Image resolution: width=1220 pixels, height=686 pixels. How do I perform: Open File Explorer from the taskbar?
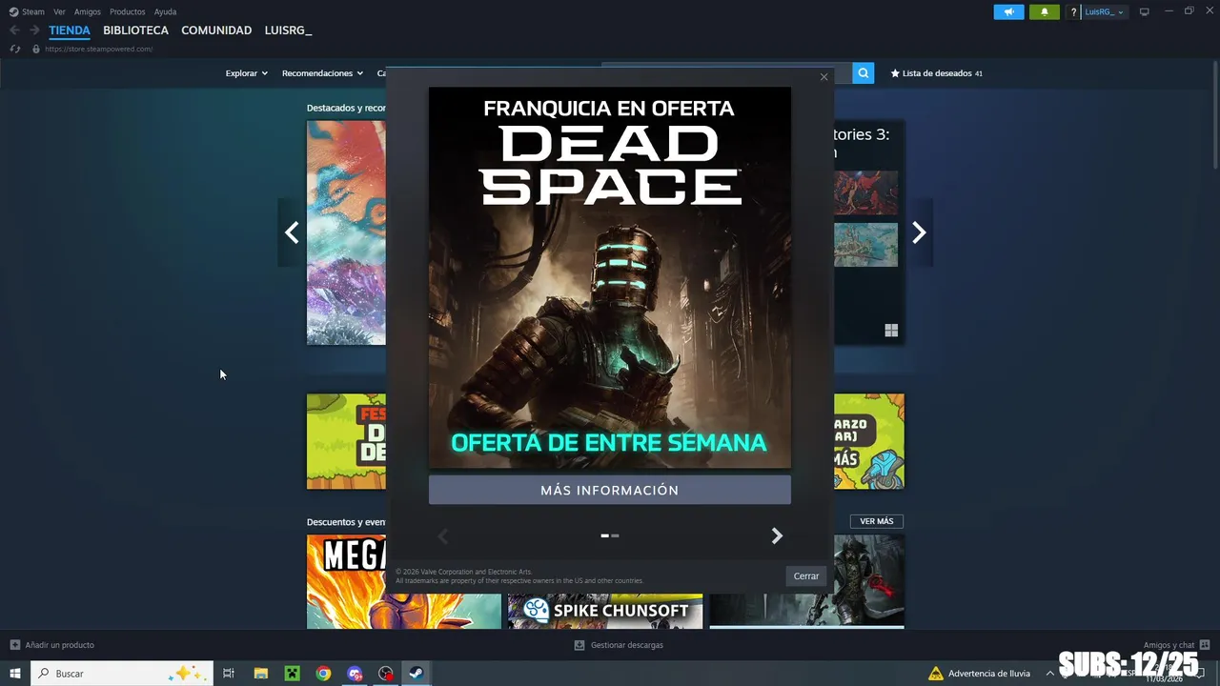point(260,674)
